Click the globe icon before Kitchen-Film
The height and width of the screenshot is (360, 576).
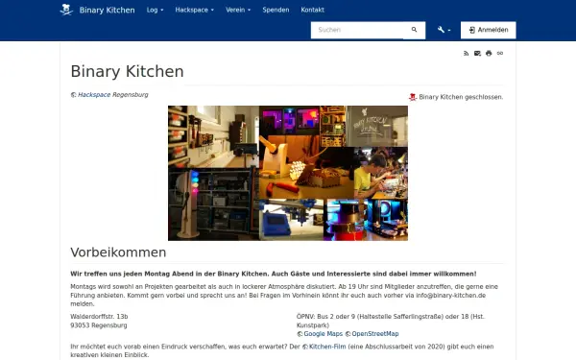(305, 347)
